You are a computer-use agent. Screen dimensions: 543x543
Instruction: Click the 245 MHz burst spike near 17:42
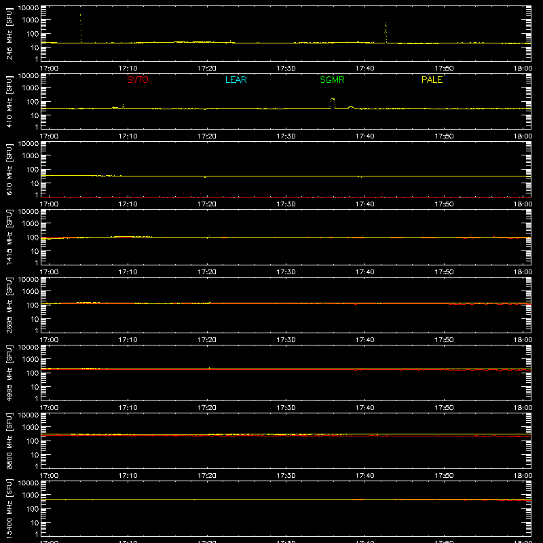coord(386,33)
